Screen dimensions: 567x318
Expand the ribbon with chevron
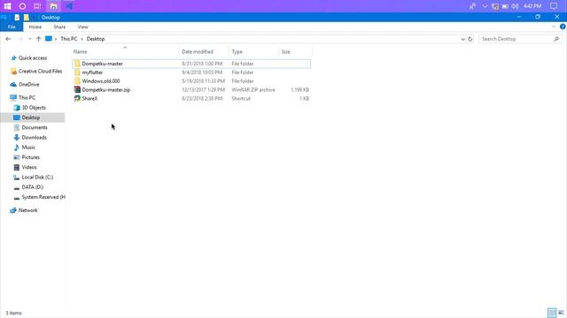(x=554, y=26)
